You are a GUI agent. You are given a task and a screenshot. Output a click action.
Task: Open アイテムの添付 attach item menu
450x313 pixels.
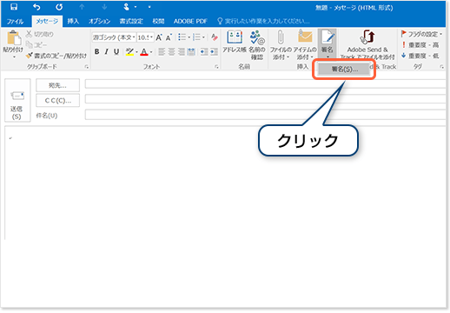[305, 45]
